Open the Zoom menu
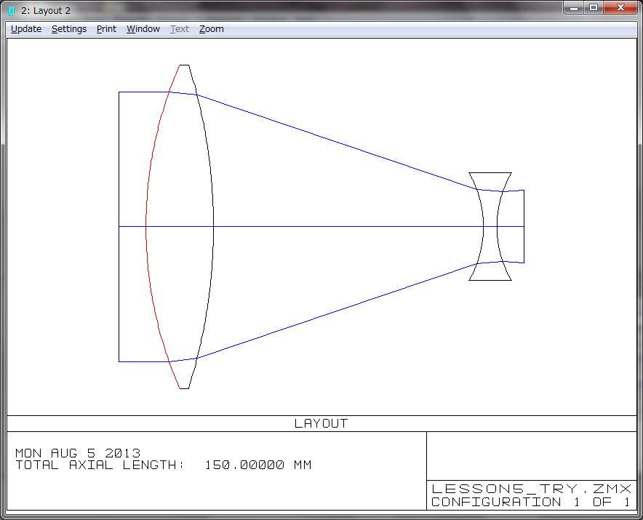This screenshot has height=520, width=643. pyautogui.click(x=211, y=29)
